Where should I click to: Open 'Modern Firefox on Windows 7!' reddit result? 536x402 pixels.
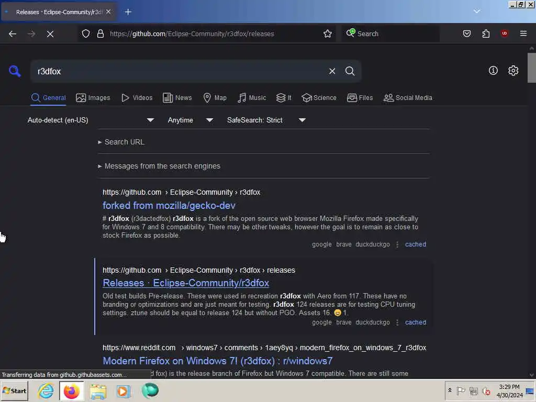[x=218, y=361]
